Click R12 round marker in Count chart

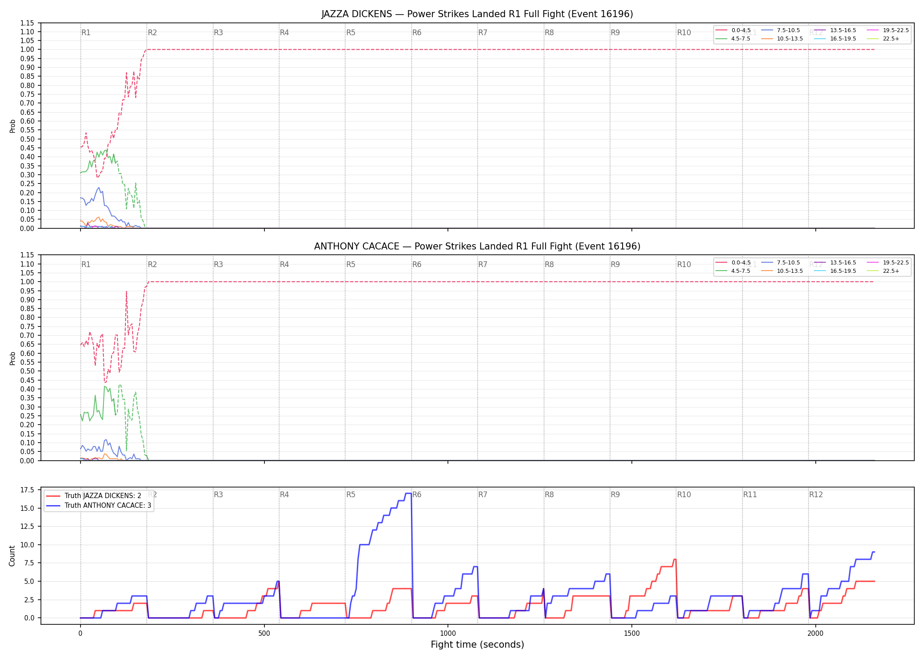tap(816, 495)
